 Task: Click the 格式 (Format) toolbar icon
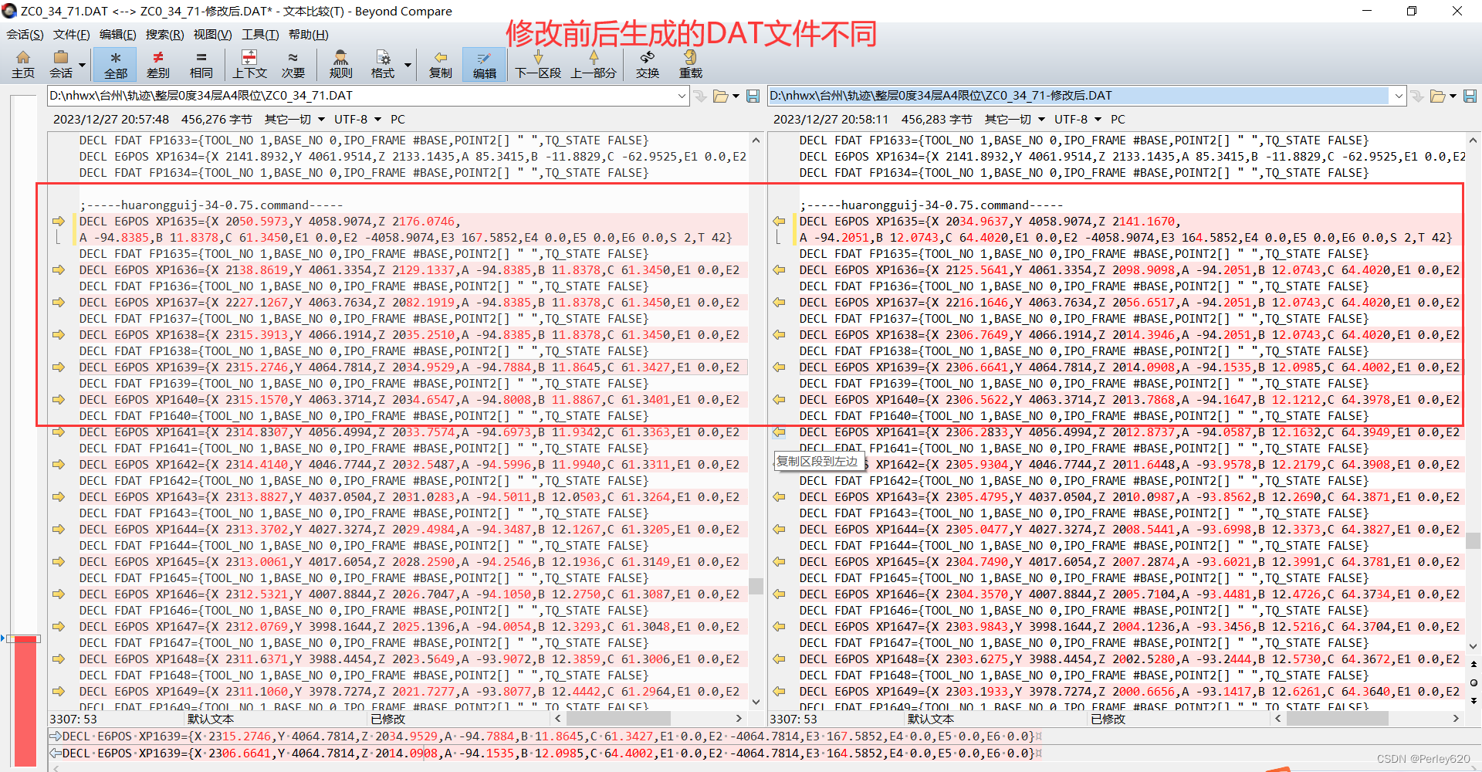pos(382,64)
